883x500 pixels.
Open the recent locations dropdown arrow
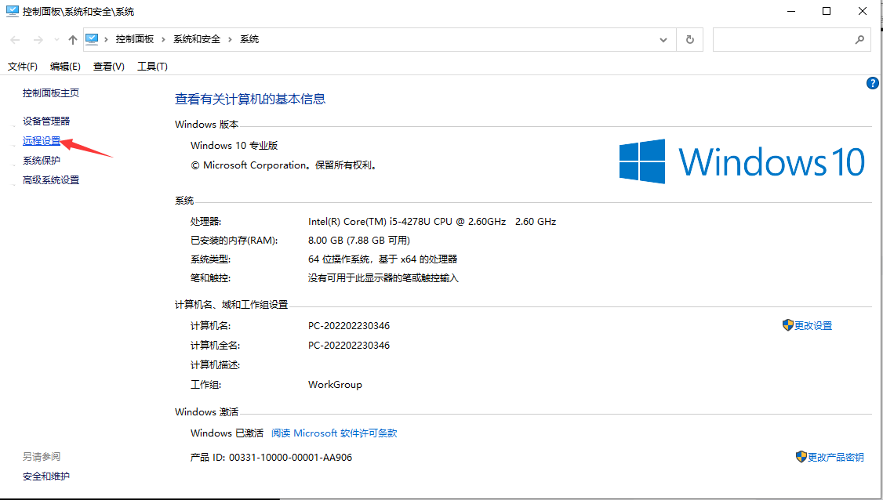(x=56, y=39)
